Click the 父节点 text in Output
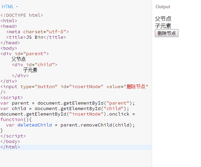This screenshot has width=201, height=167. pyautogui.click(x=163, y=19)
